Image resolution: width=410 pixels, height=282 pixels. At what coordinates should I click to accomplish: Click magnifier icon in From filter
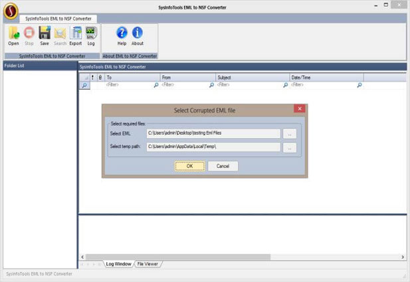[211, 85]
